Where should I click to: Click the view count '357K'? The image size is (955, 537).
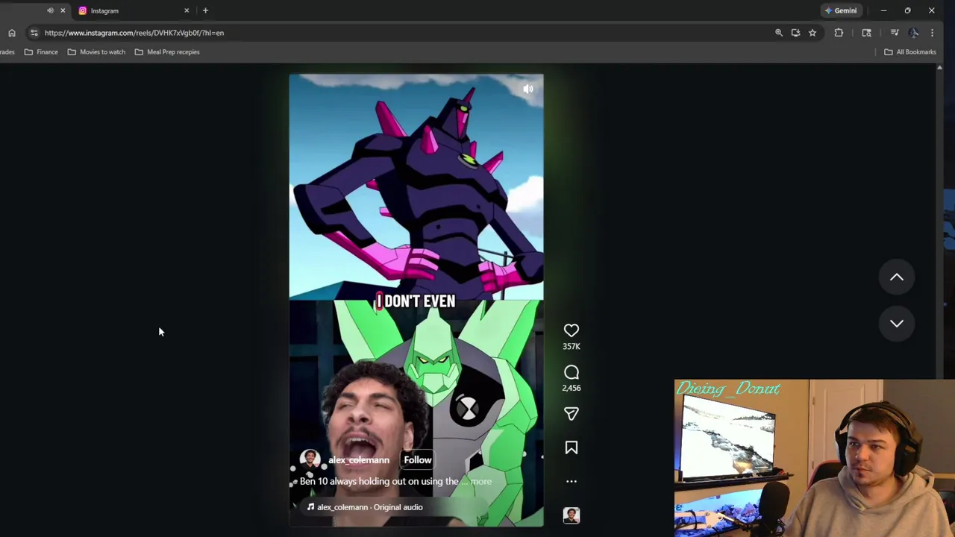[571, 346]
